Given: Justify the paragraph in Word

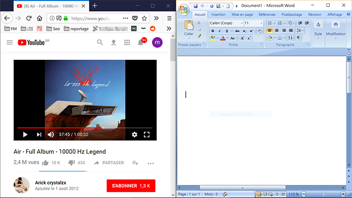Looking at the screenshot, I should click(291, 30).
